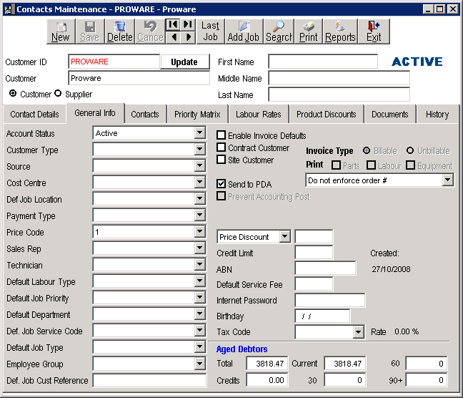Expand the Technician dropdown
Image resolution: width=463 pixels, height=398 pixels.
(x=200, y=265)
